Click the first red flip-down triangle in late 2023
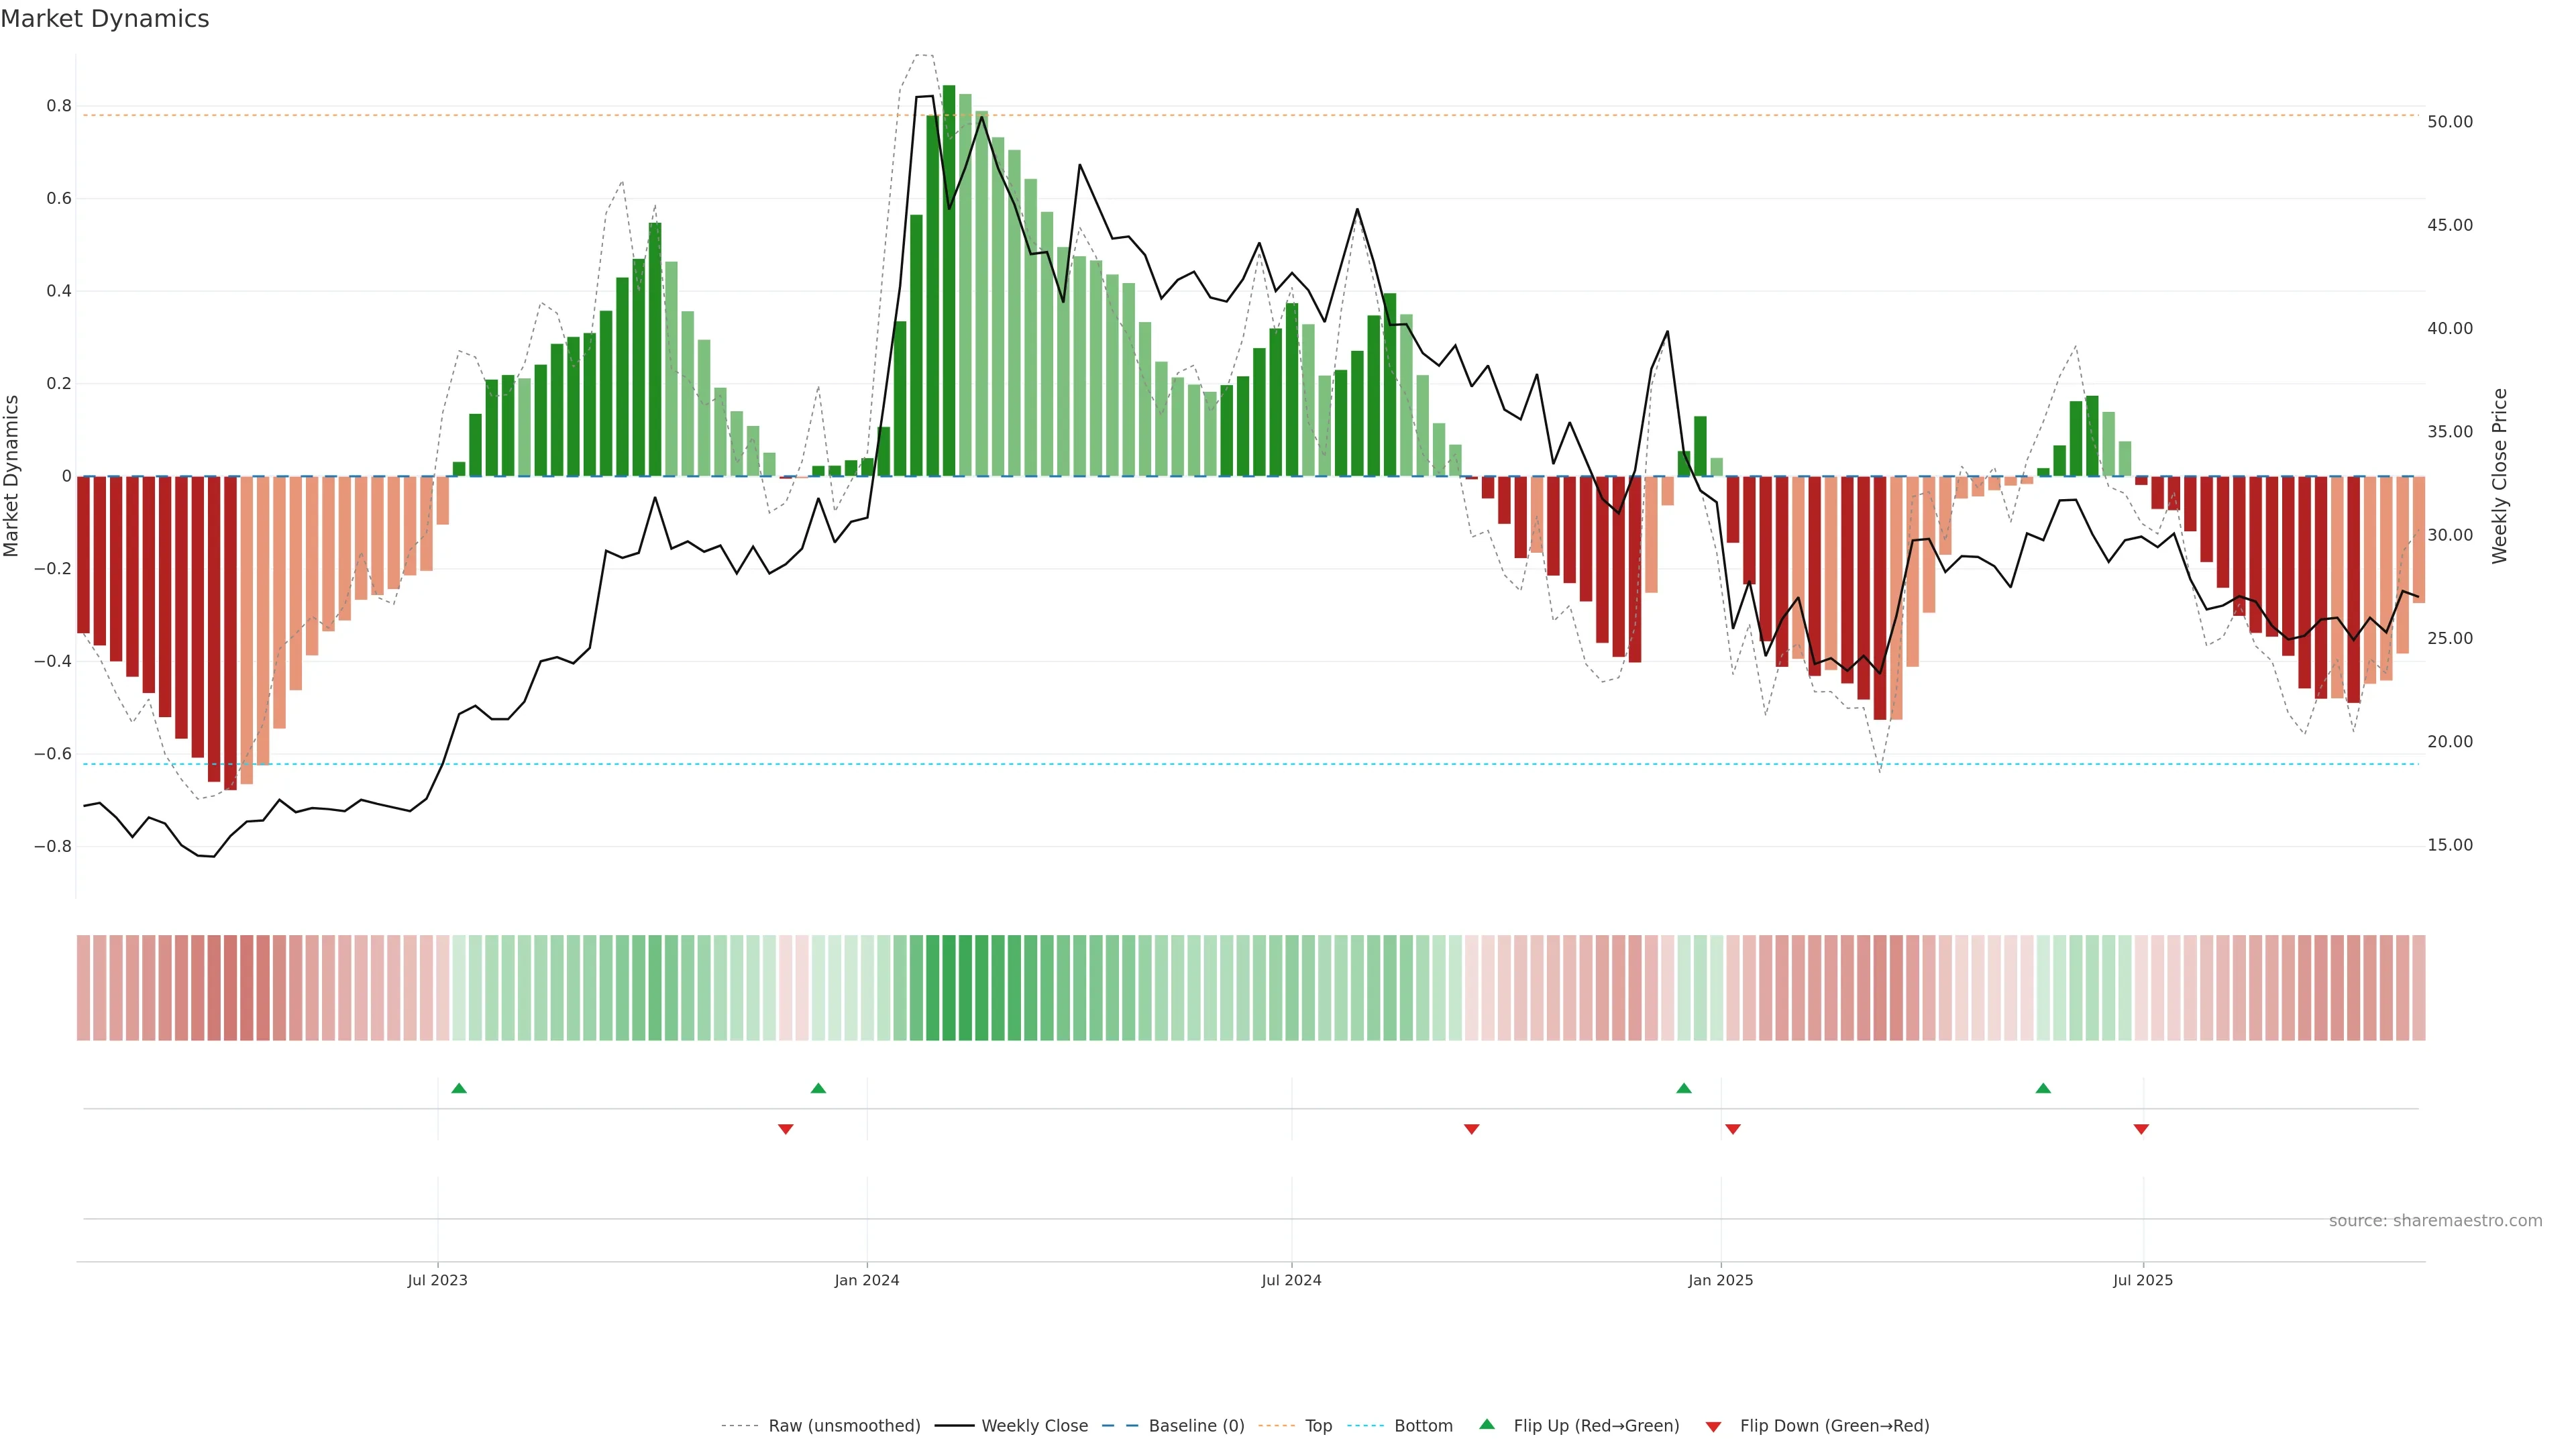This screenshot has height=1449, width=2576. click(785, 1129)
